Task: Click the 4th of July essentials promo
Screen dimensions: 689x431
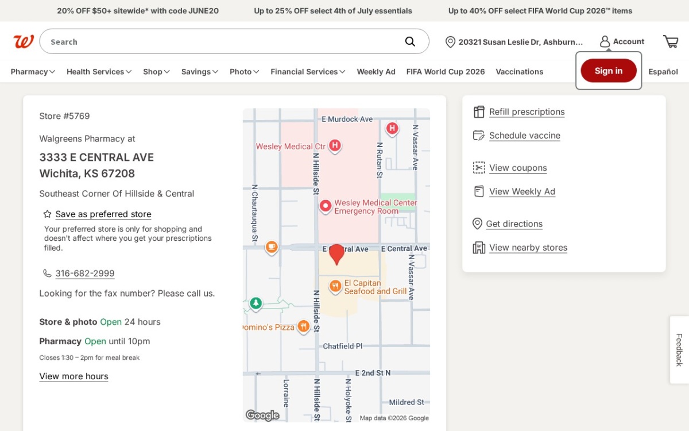Action: 333,10
